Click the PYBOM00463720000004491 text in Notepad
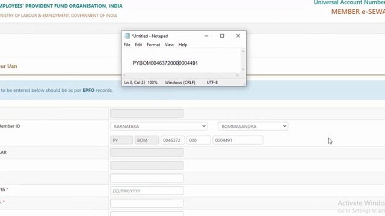 pos(165,63)
